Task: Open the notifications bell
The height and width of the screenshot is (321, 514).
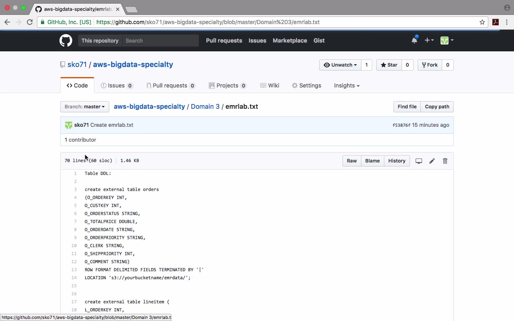Action: pos(414,40)
